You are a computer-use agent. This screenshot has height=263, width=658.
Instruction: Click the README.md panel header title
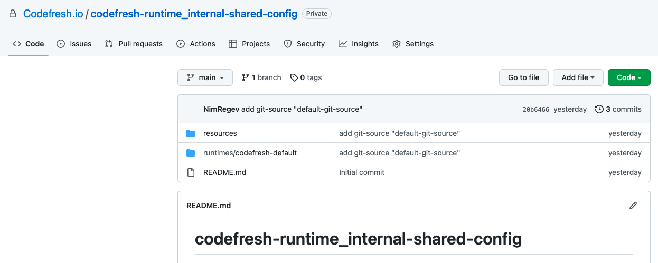[209, 206]
